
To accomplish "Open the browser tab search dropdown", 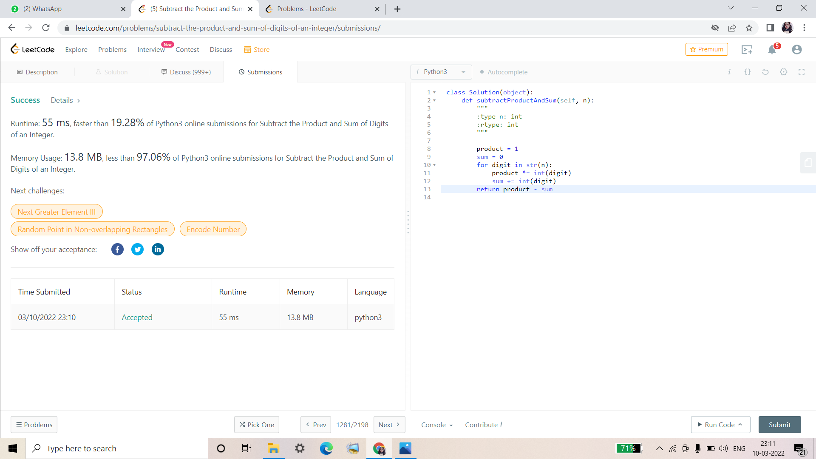I will [730, 8].
